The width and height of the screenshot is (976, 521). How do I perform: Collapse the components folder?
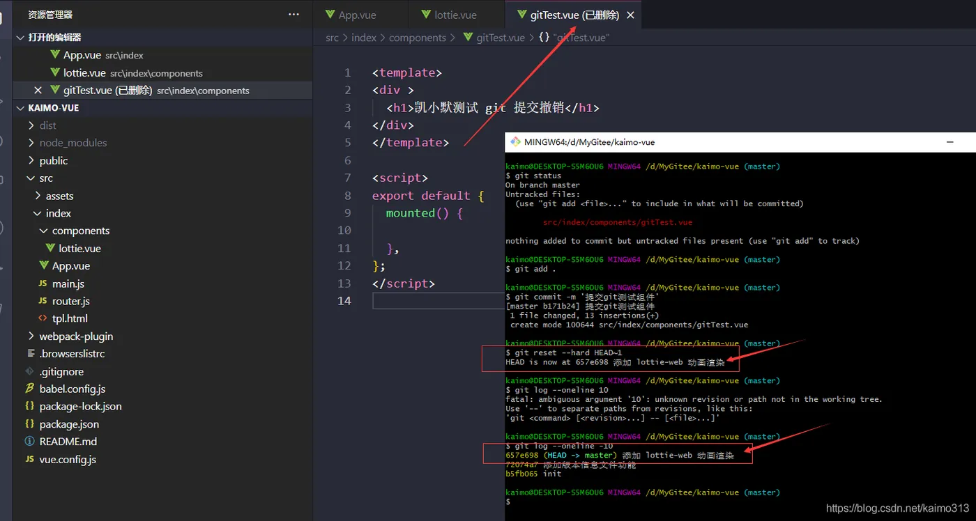click(44, 231)
